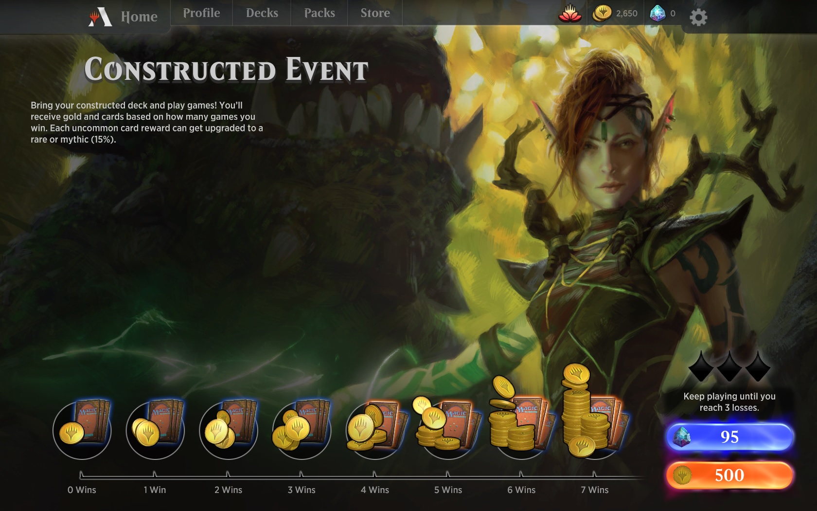Click the three black loss diamonds

[729, 366]
